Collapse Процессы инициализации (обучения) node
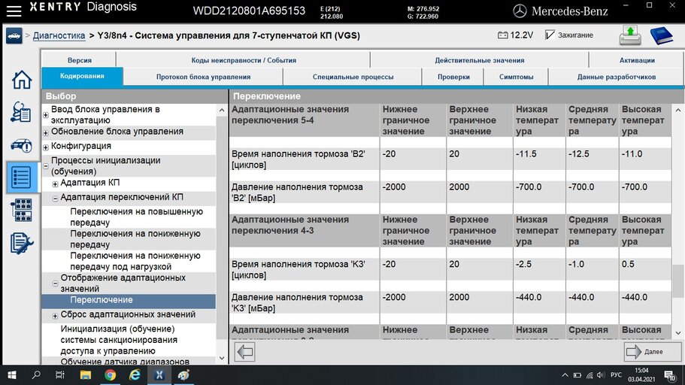Screen dimensions: 685x385 46,166
